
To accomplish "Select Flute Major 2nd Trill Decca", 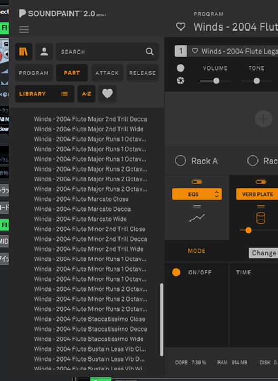I will [x=91, y=119].
